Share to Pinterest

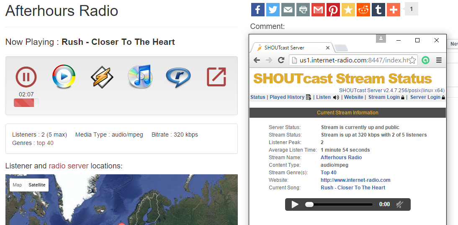pos(333,10)
